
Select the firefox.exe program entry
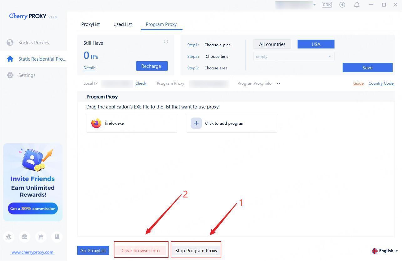click(132, 123)
